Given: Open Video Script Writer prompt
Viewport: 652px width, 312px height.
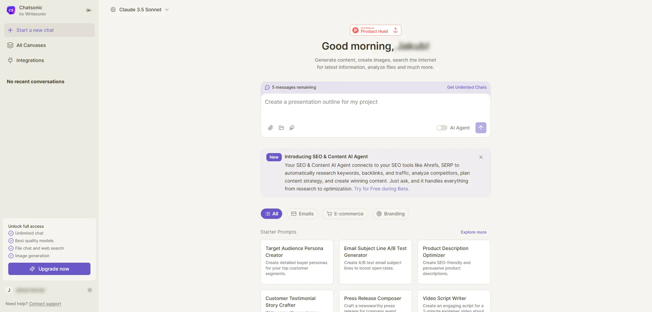Looking at the screenshot, I should pyautogui.click(x=454, y=301).
